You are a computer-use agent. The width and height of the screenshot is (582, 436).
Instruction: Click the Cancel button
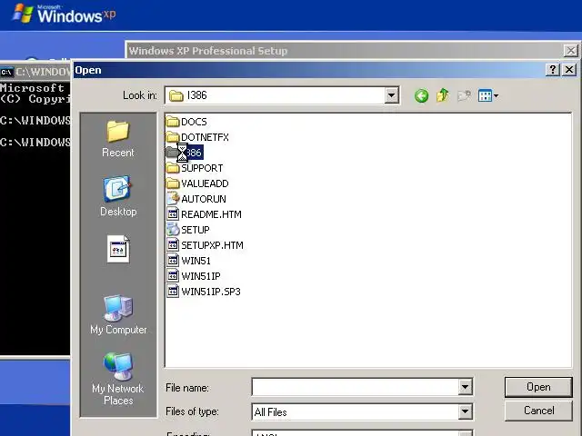(538, 411)
